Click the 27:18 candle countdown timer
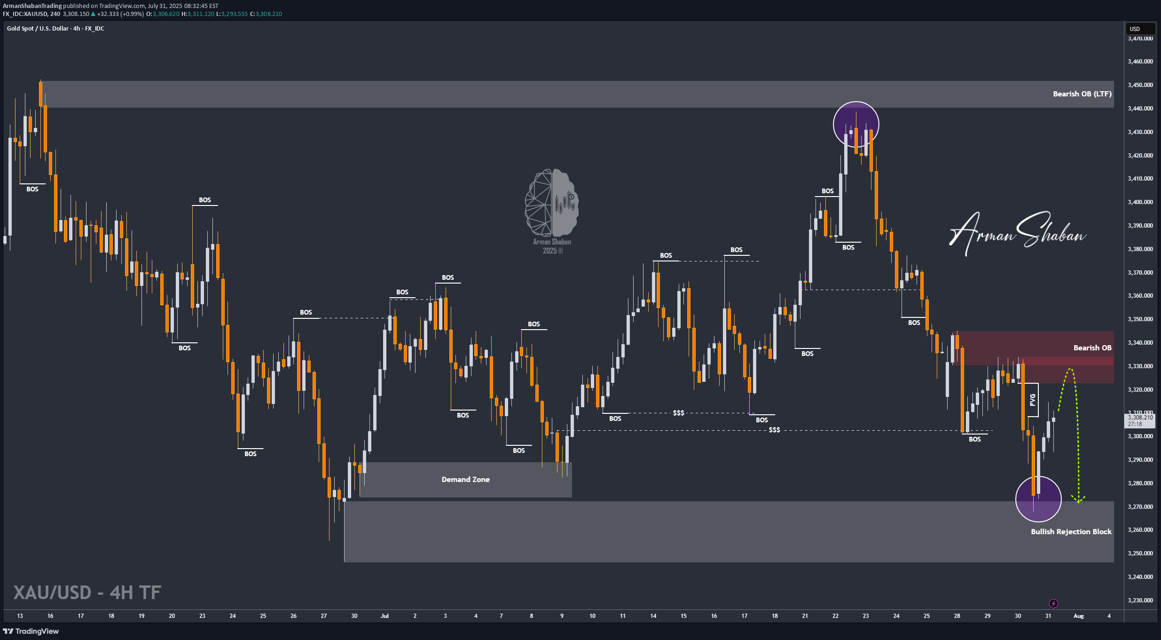Viewport: 1161px width, 640px height. pos(1135,424)
